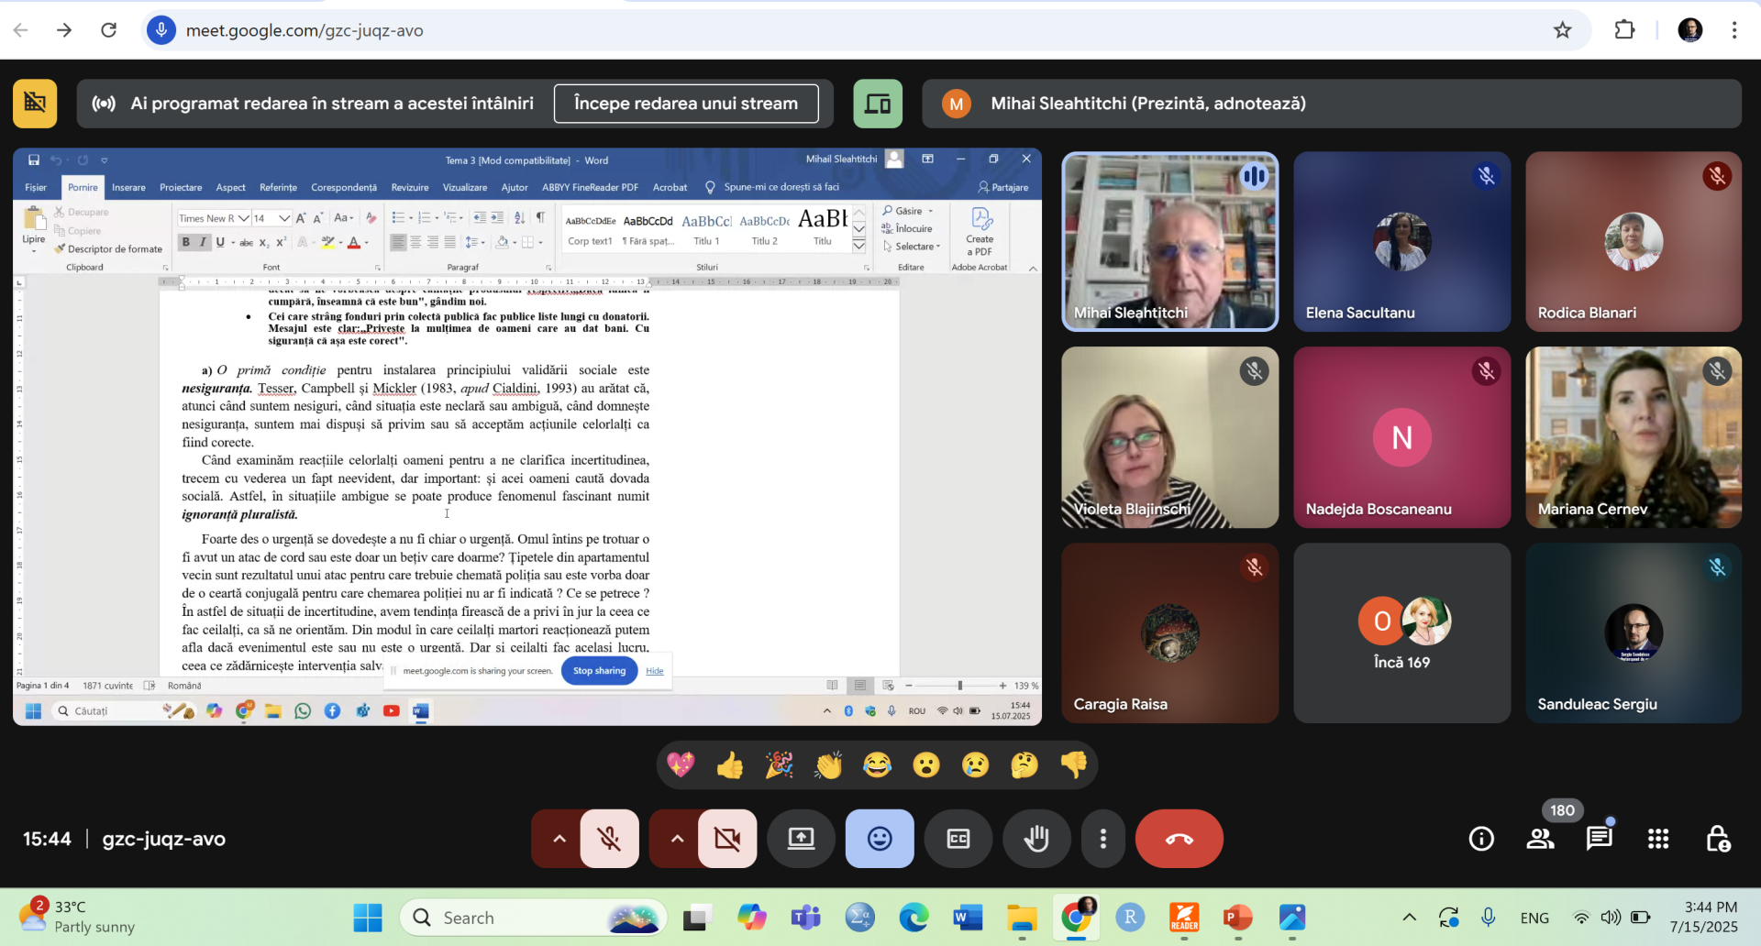Screen dimensions: 1761x946
Task: Toggle the emoji reactions bar
Action: tap(880, 839)
